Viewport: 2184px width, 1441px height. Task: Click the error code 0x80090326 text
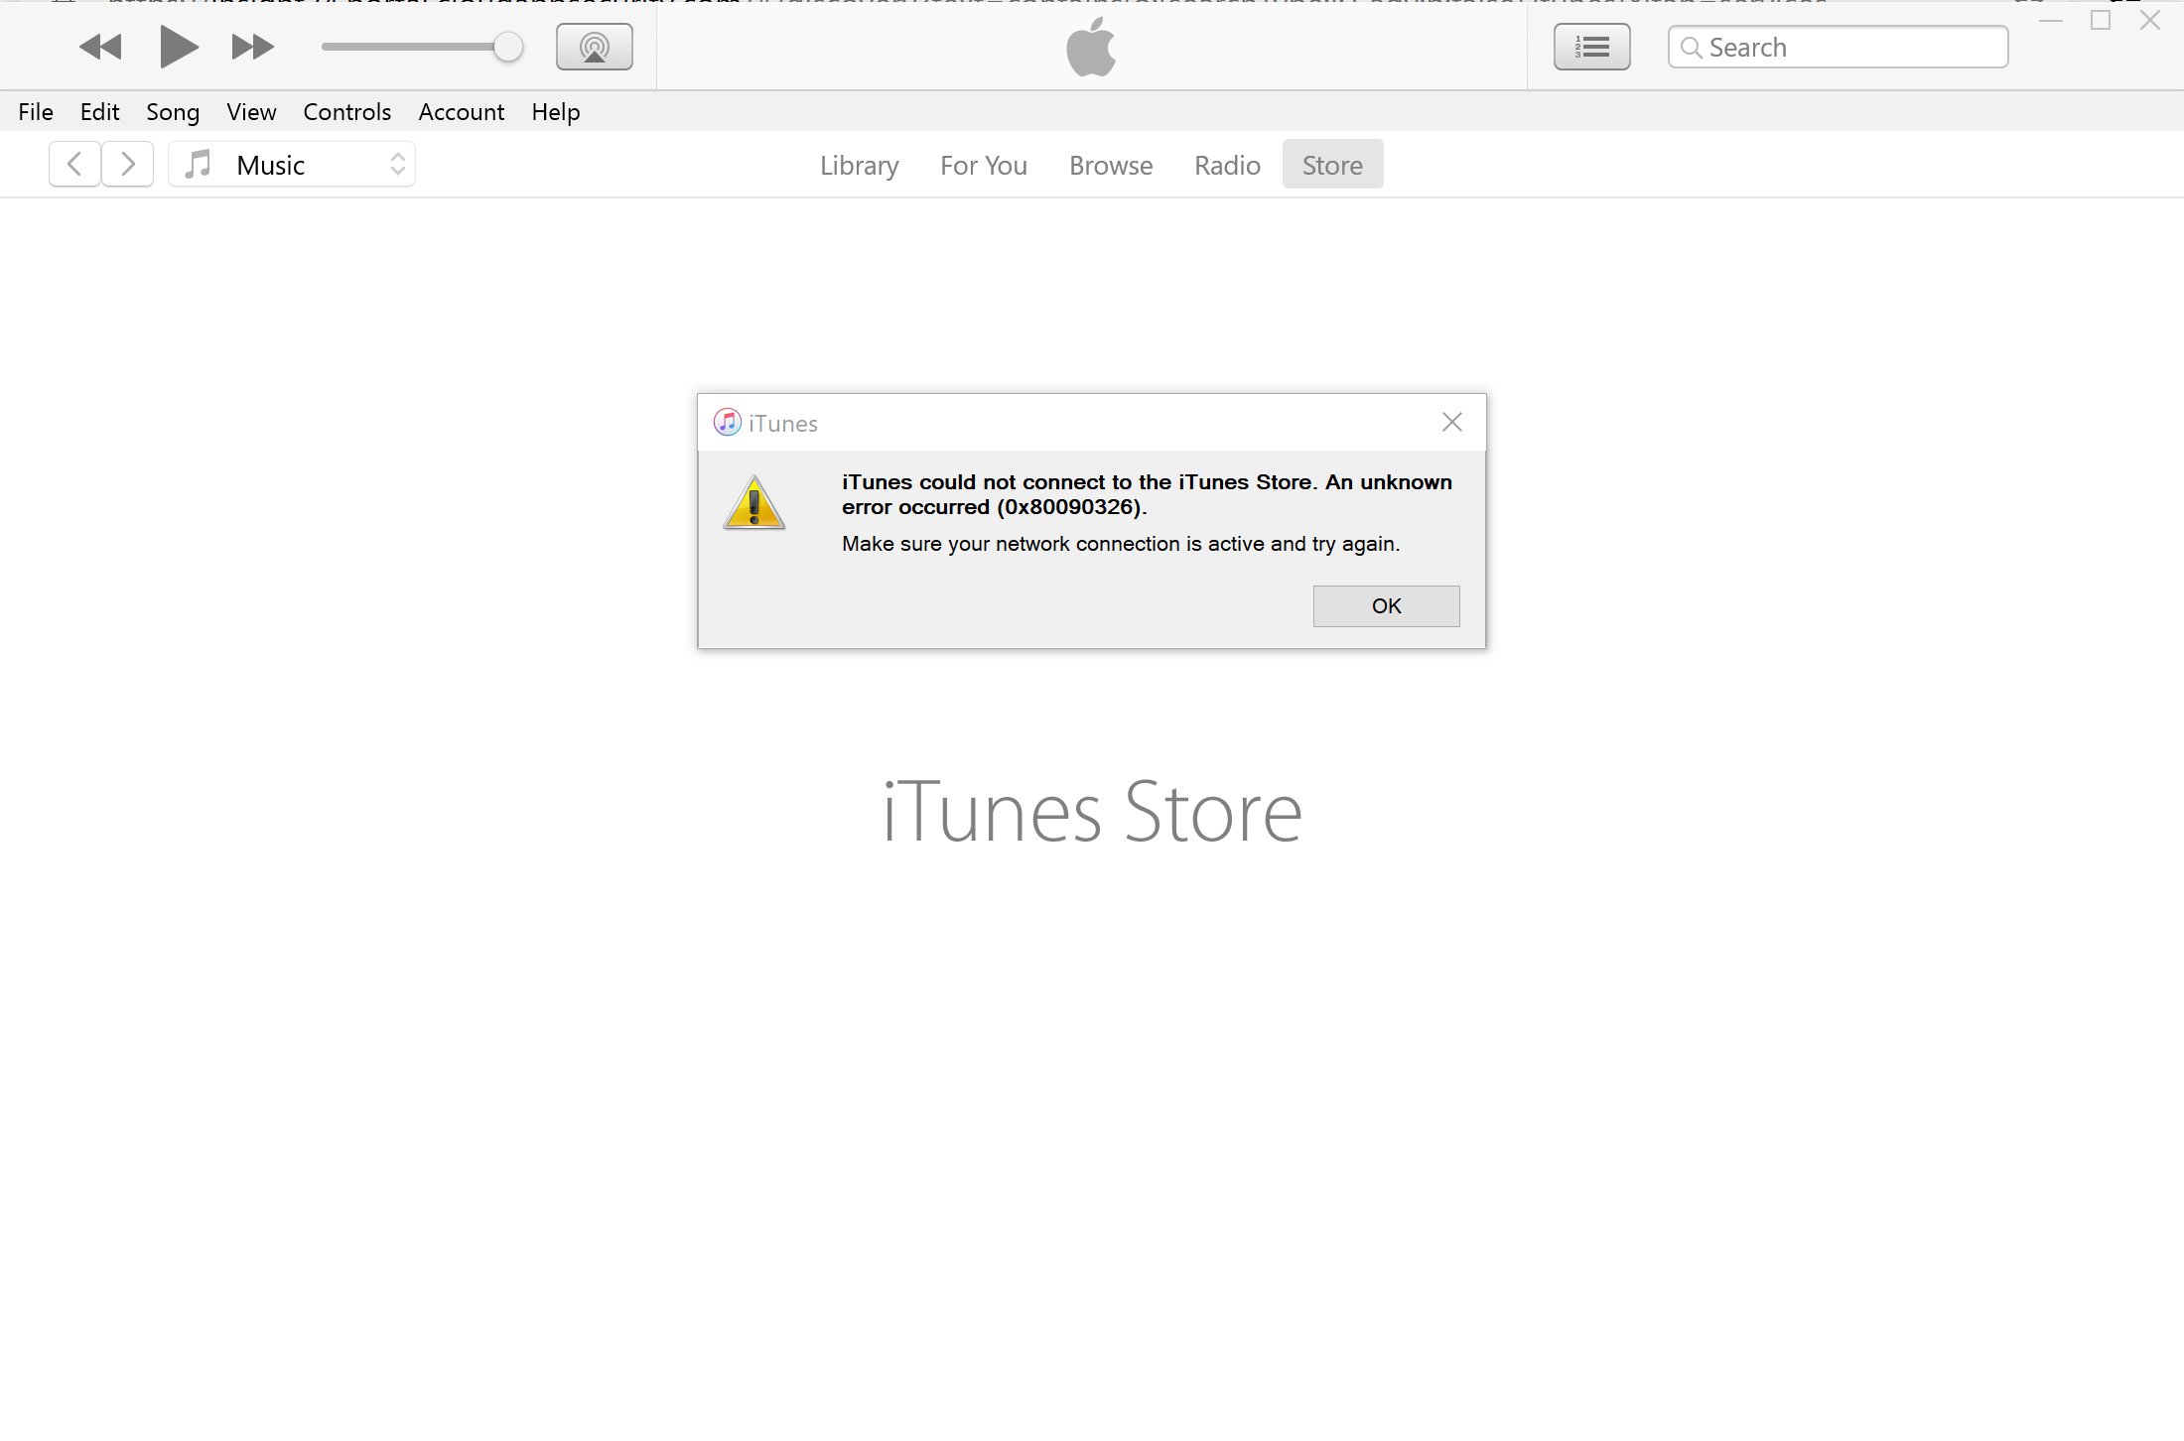[x=1071, y=507]
